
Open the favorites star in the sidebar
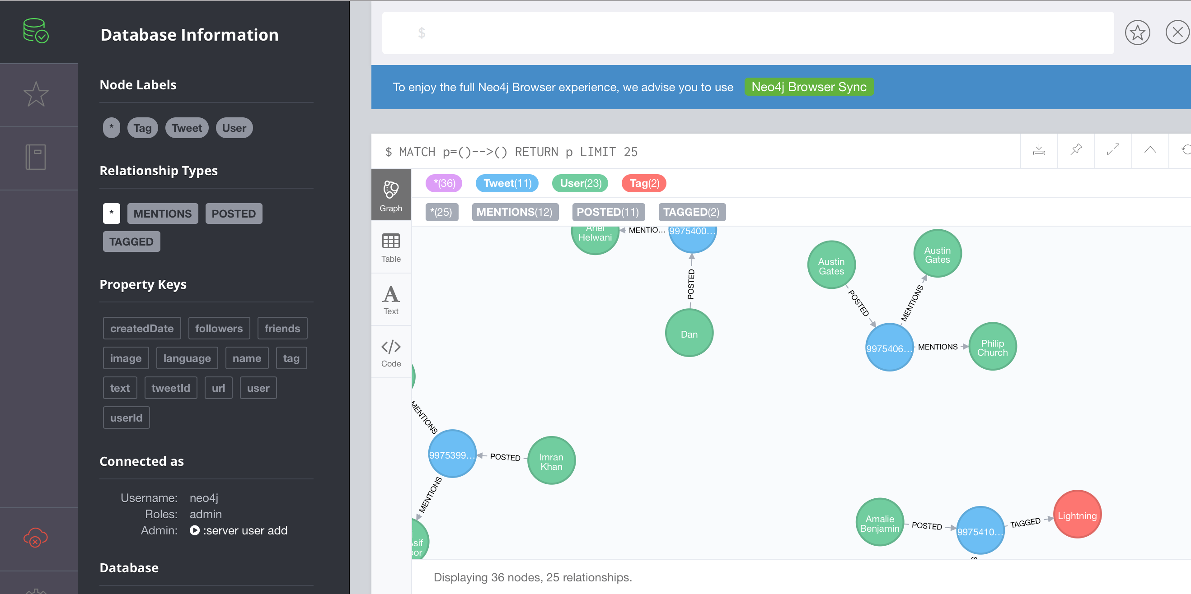click(36, 94)
